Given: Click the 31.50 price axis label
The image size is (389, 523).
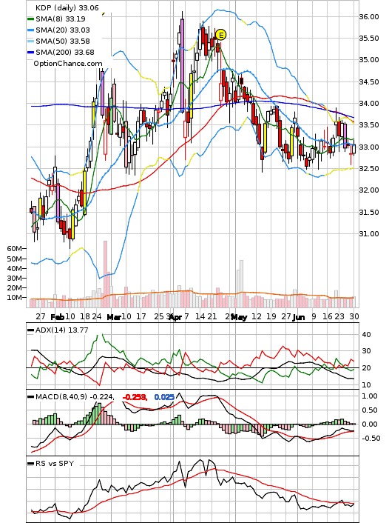Looking at the screenshot, I should click(x=369, y=213).
